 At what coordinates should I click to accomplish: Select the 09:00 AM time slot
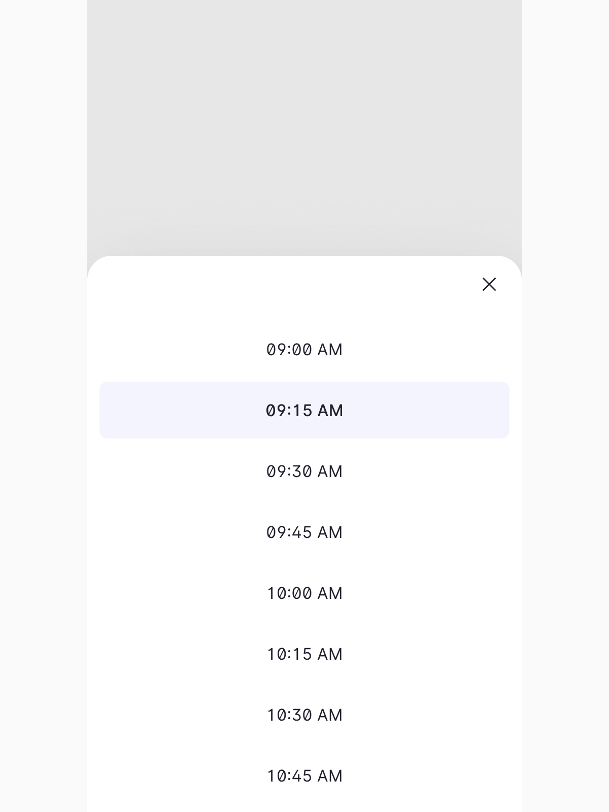pyautogui.click(x=304, y=350)
